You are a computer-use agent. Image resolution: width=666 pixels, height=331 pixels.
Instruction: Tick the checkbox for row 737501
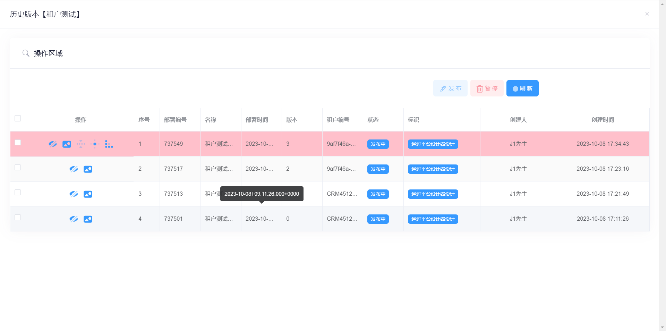[18, 218]
